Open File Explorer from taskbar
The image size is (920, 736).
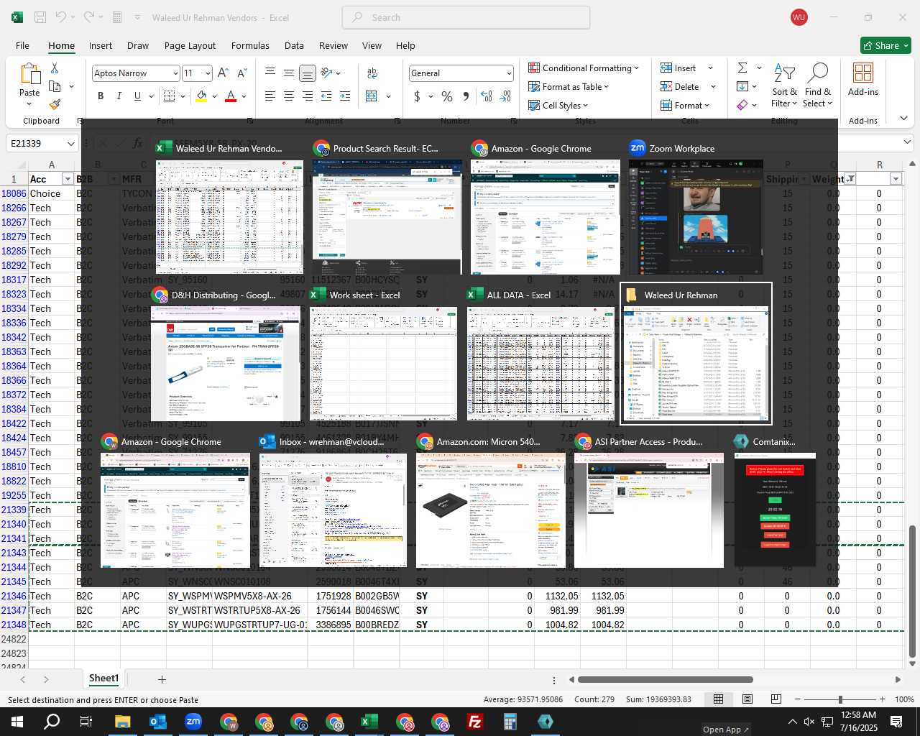coord(122,722)
